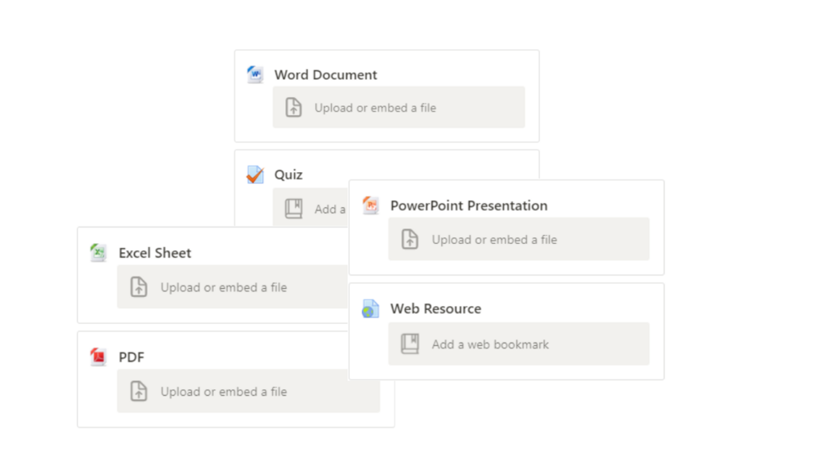Viewport: 821px width, 461px height.
Task: Select the Web Resource heading text
Action: coord(435,309)
